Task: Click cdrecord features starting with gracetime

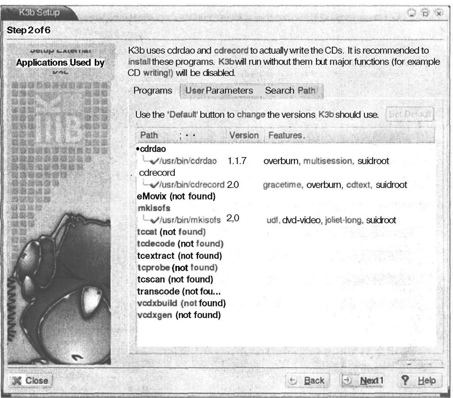Action: [x=335, y=185]
